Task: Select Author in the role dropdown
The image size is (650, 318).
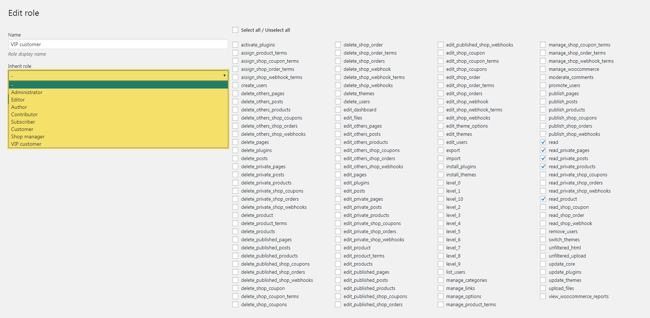Action: click(118, 107)
